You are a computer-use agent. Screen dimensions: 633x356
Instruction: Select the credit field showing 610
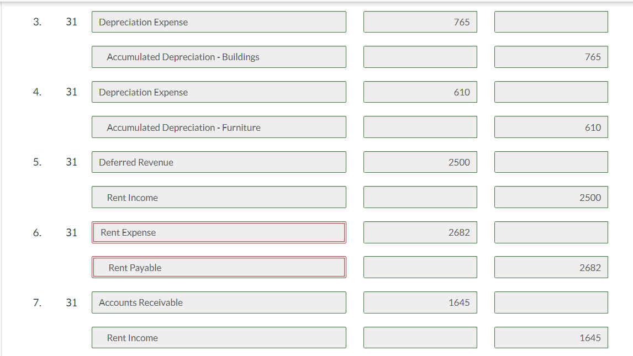[x=551, y=127]
